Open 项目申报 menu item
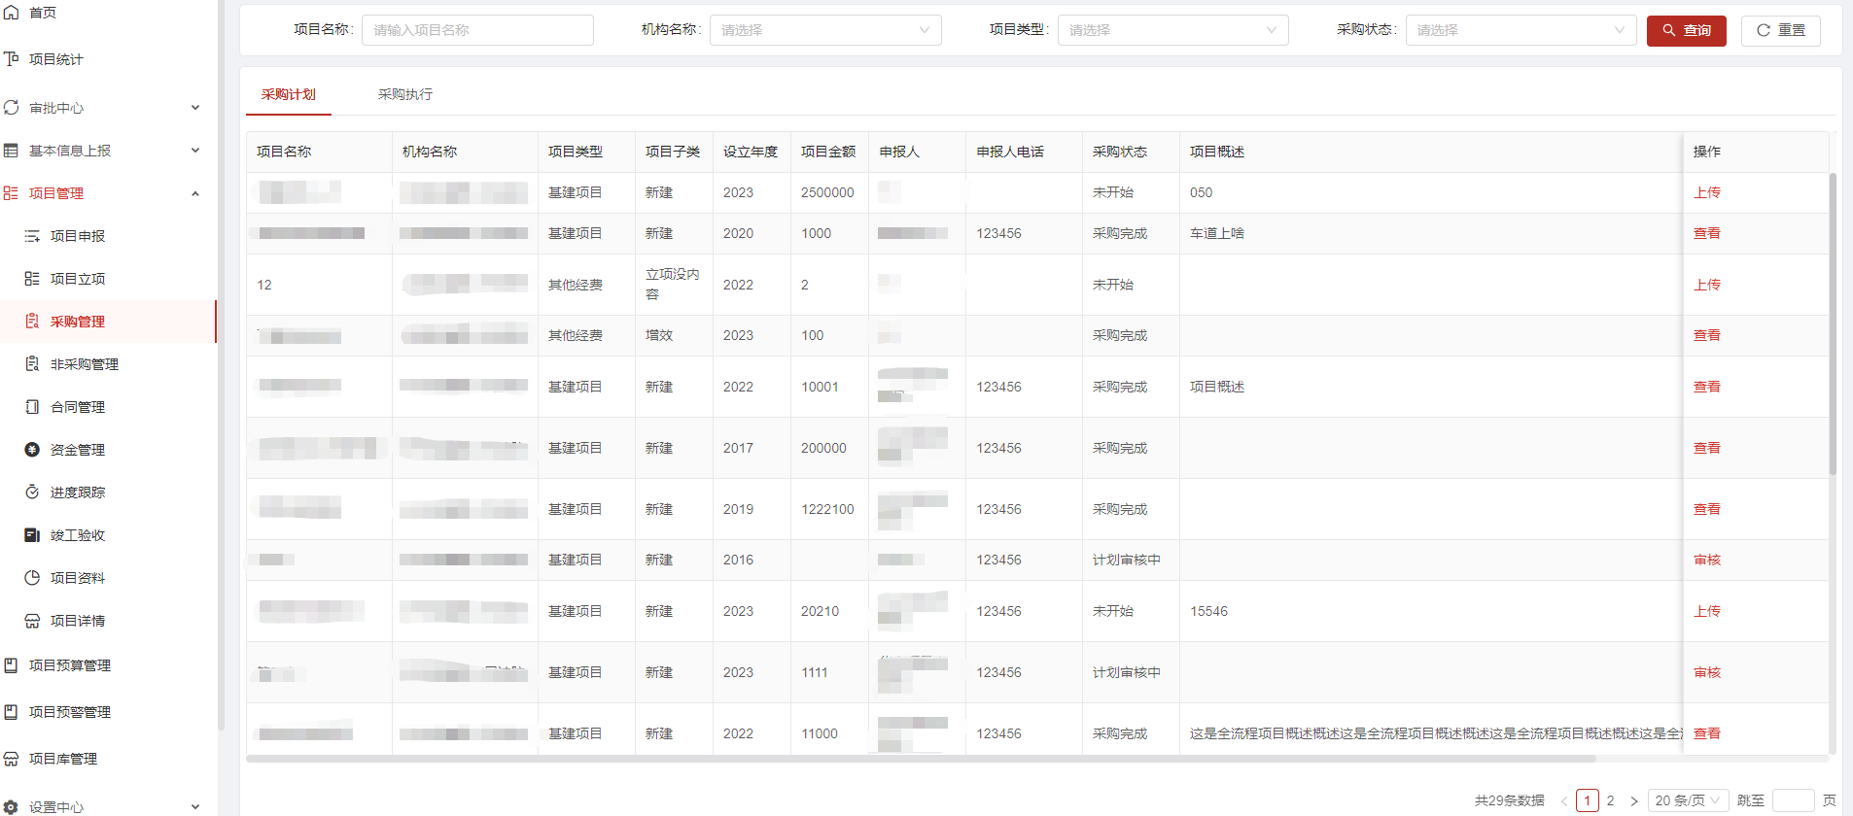Screen dimensions: 1853x816 point(78,236)
